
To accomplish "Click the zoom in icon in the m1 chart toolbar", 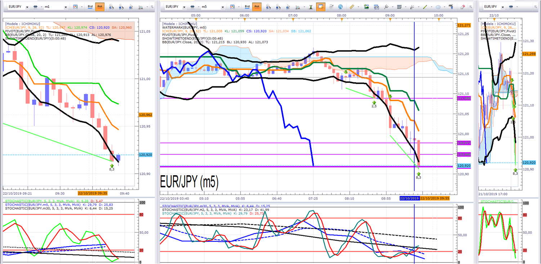I will [x=112, y=6].
